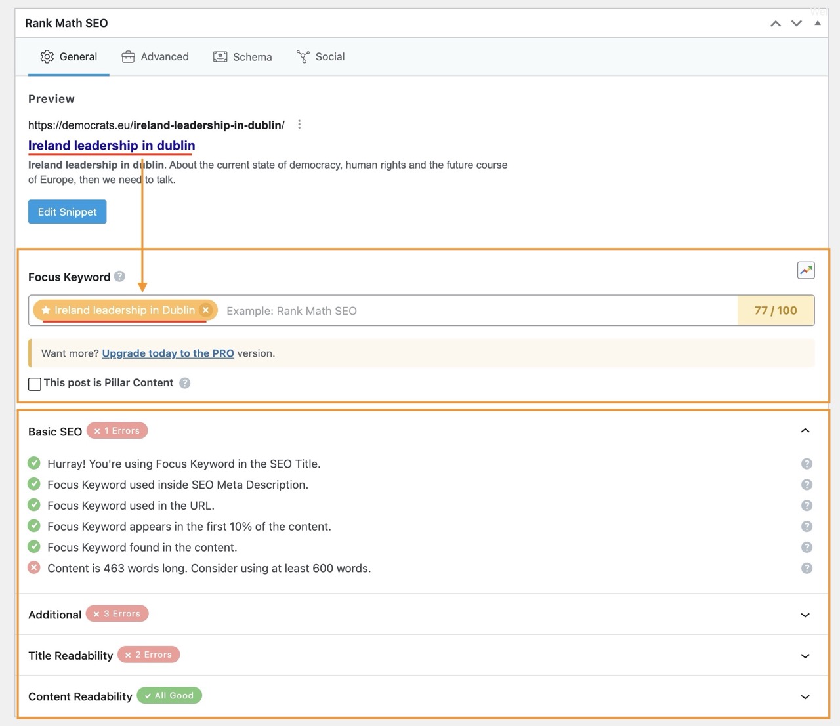Enable This post is Pillar Content

[x=35, y=384]
